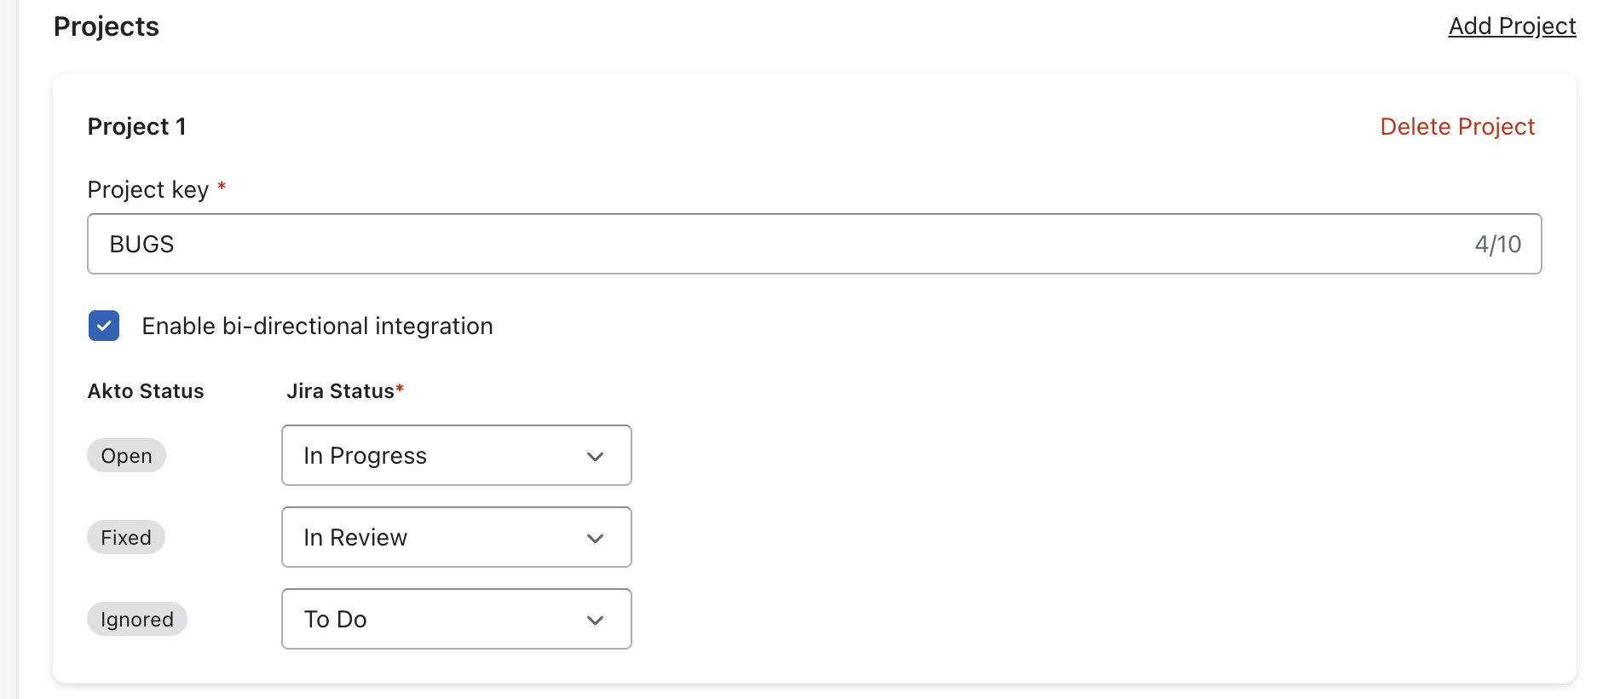Open the 'In Progress' Jira status dropdown

[456, 455]
